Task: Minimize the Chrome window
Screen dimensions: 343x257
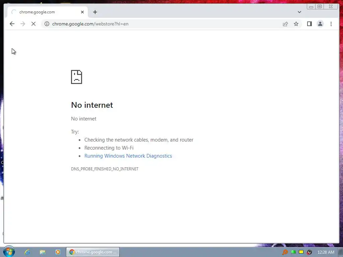Action: 311,7
